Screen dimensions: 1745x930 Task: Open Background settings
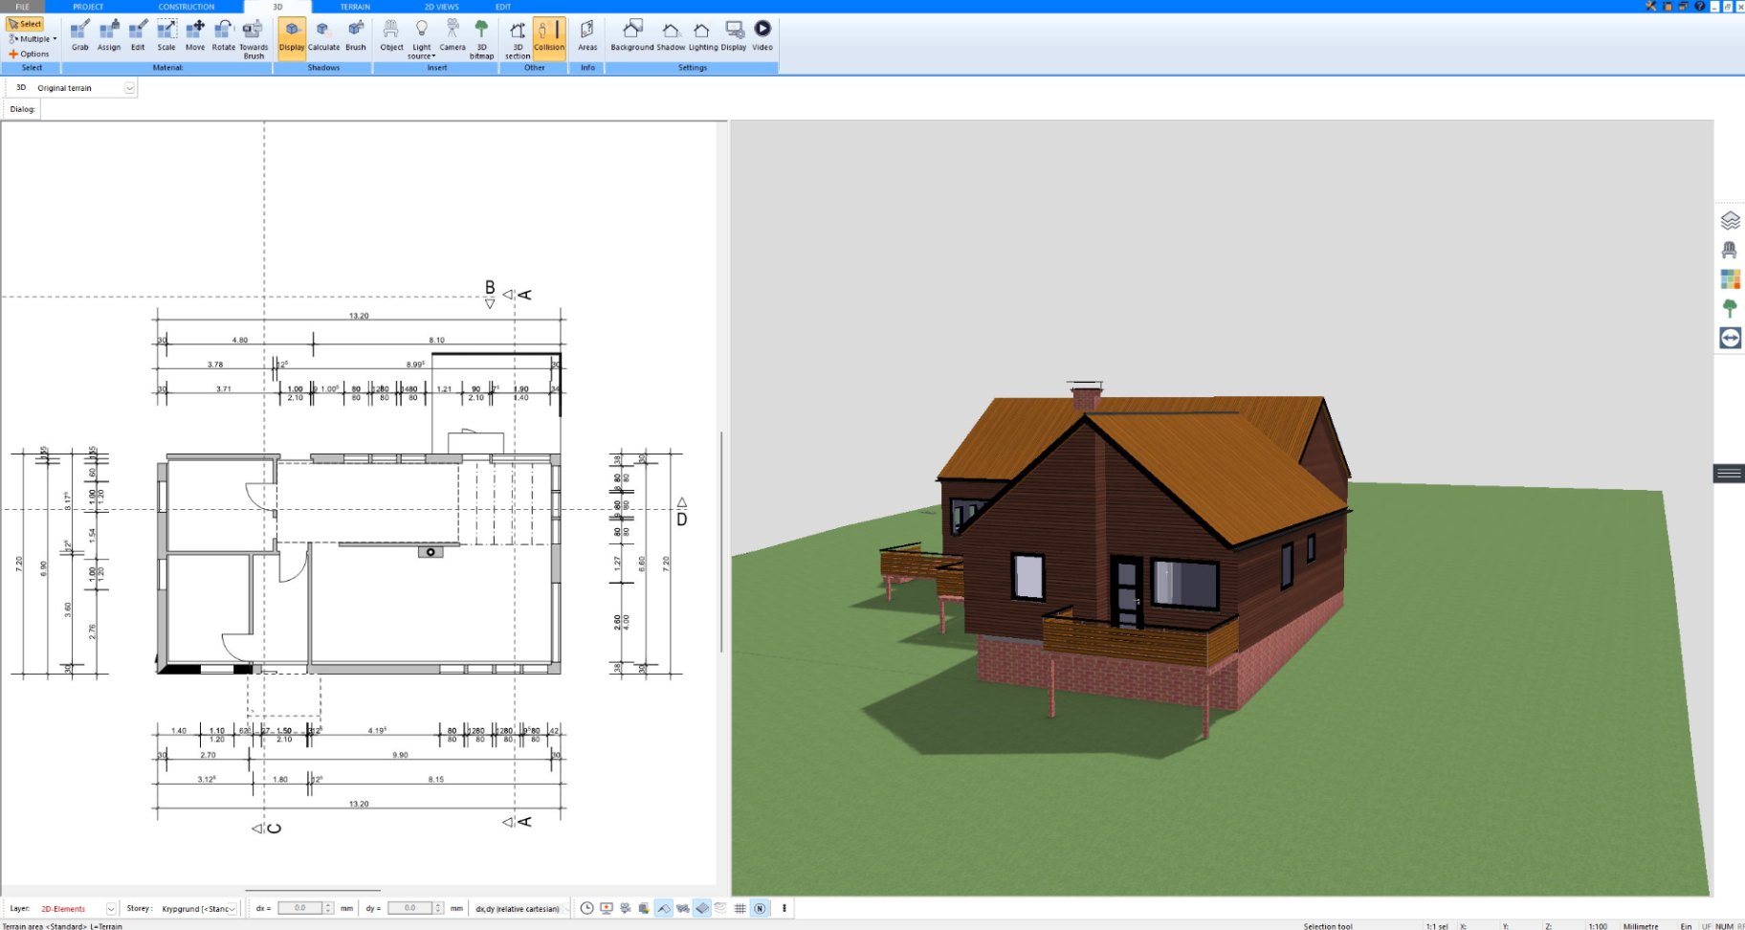(x=632, y=35)
